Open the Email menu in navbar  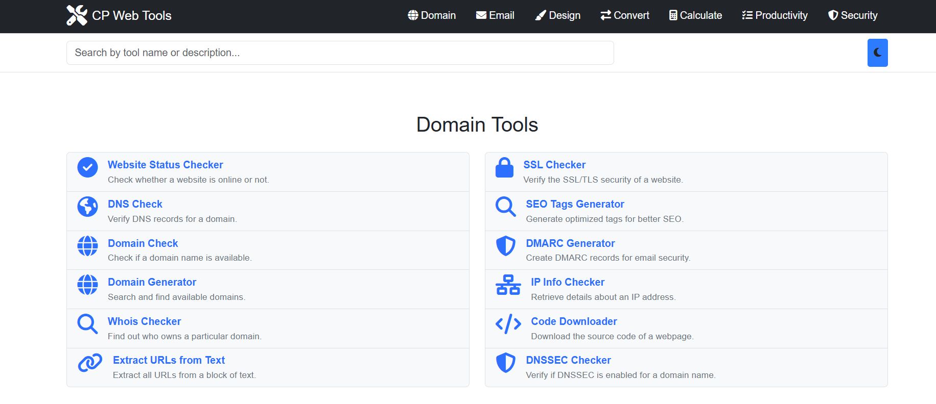495,15
